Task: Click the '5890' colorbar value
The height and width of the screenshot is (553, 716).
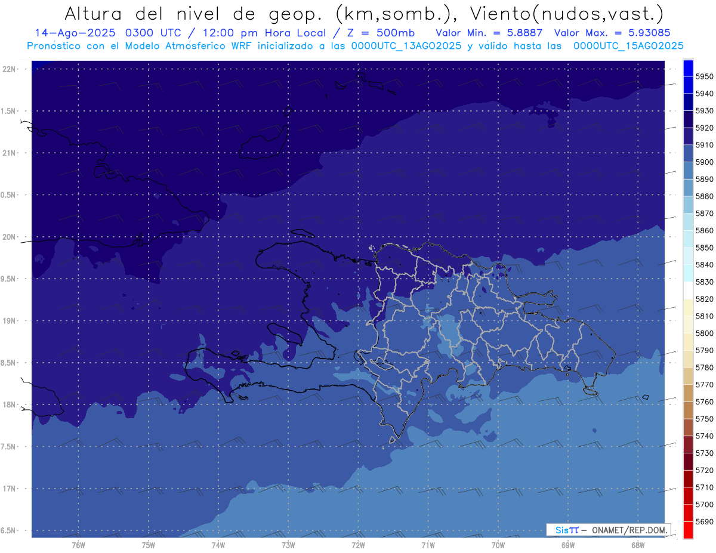Action: 705,179
